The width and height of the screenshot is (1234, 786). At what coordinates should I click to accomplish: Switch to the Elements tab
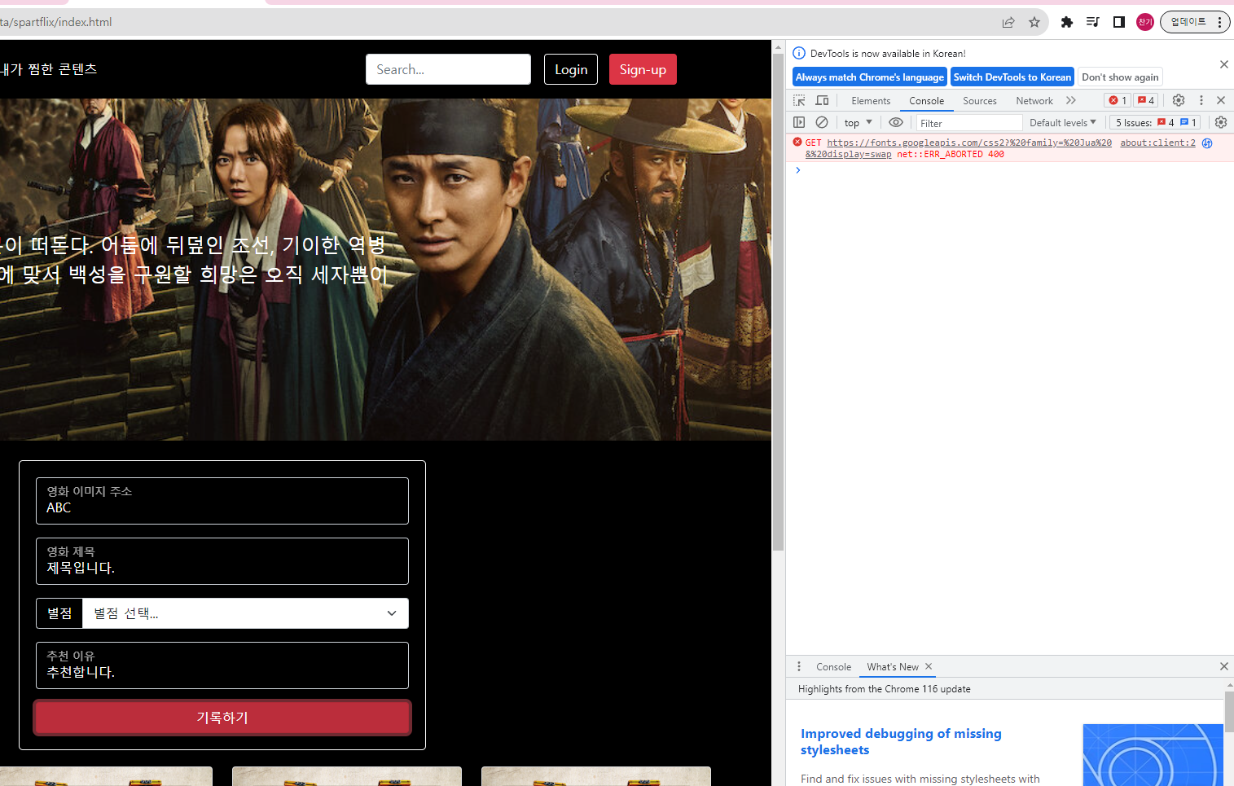click(871, 101)
